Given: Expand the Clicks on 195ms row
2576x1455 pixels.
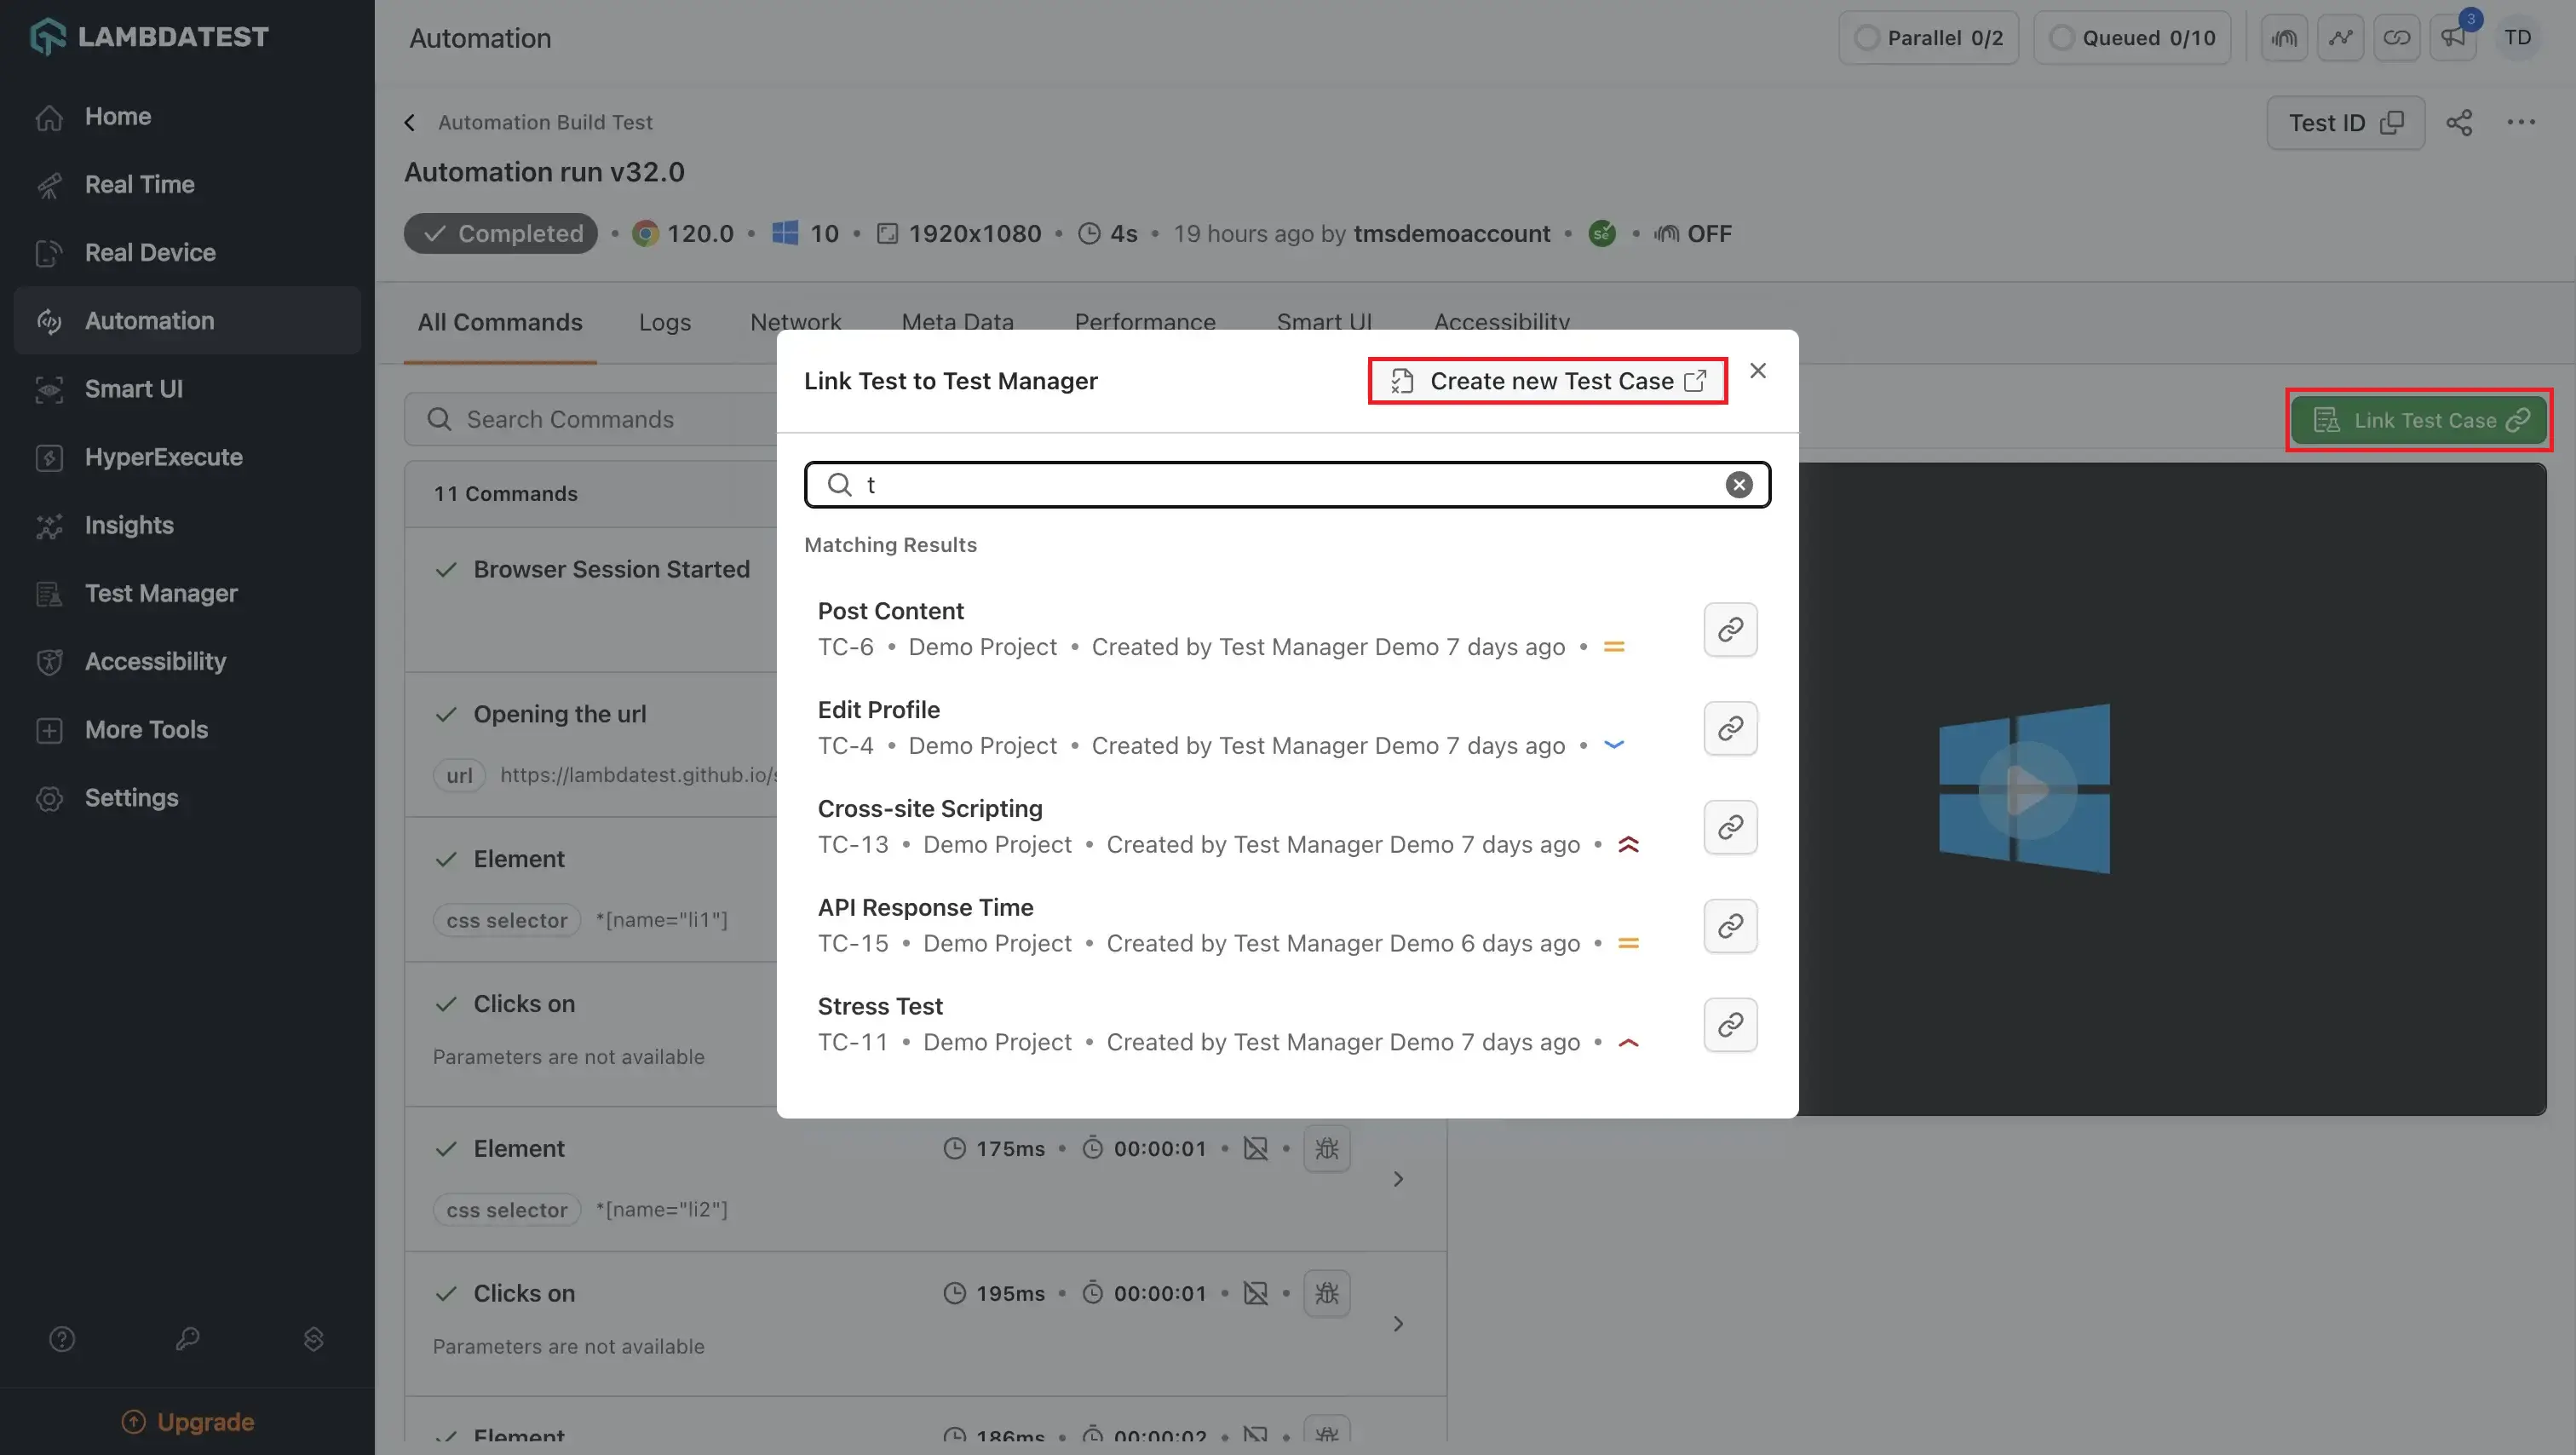Looking at the screenshot, I should click(x=1398, y=1324).
